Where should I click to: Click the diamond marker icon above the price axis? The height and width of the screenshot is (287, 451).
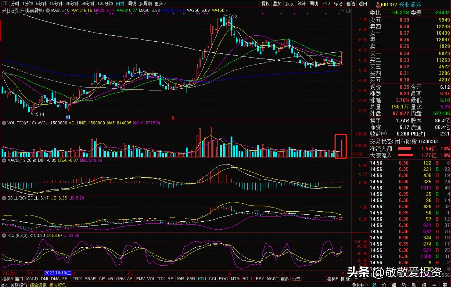pyautogui.click(x=342, y=11)
